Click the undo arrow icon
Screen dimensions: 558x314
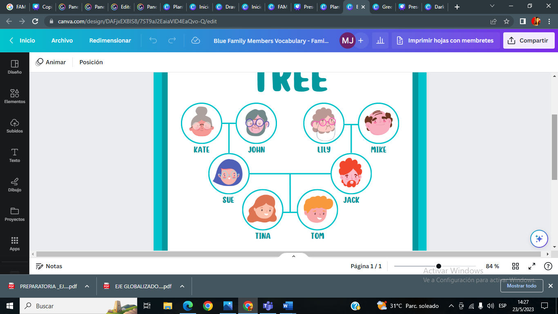(153, 40)
